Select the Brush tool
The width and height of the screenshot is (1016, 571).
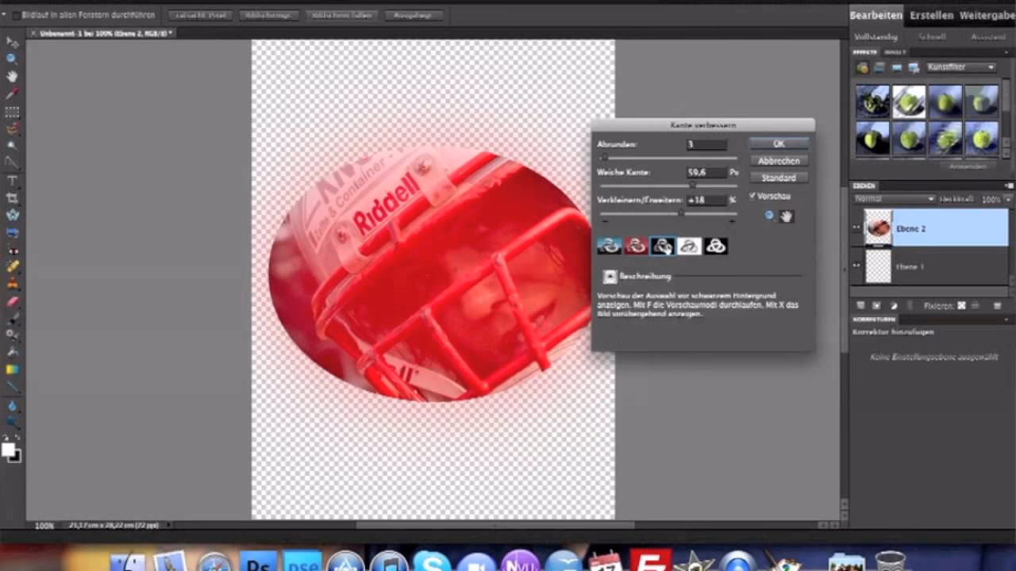12,318
